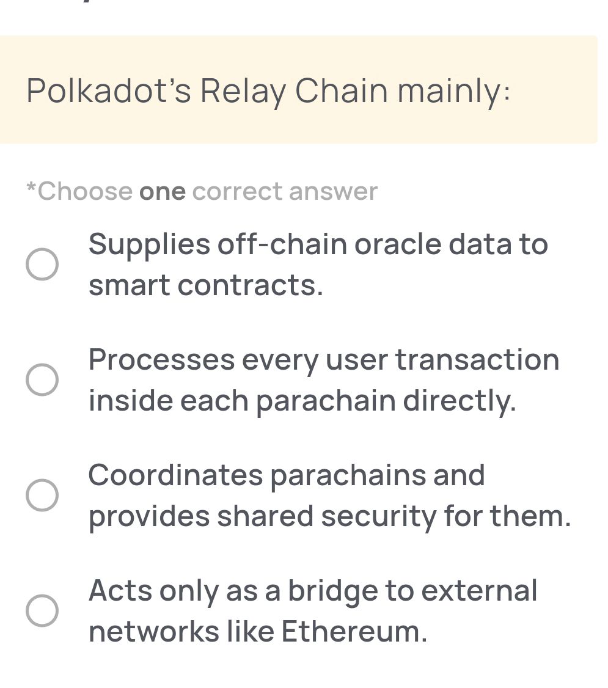Click the "*Choose one correct answer" hint text
Viewport: 608px width, 688px height.
click(x=201, y=191)
